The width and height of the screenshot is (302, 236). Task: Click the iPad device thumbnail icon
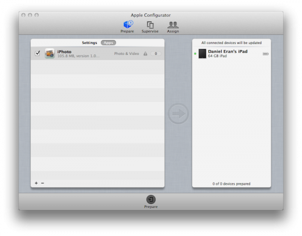pyautogui.click(x=202, y=54)
